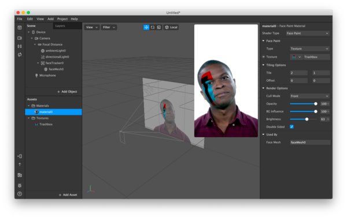
Task: Switch to the Layers tab
Action: pyautogui.click(x=60, y=26)
